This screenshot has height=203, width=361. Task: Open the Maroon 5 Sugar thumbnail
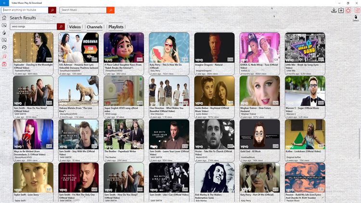click(x=305, y=91)
